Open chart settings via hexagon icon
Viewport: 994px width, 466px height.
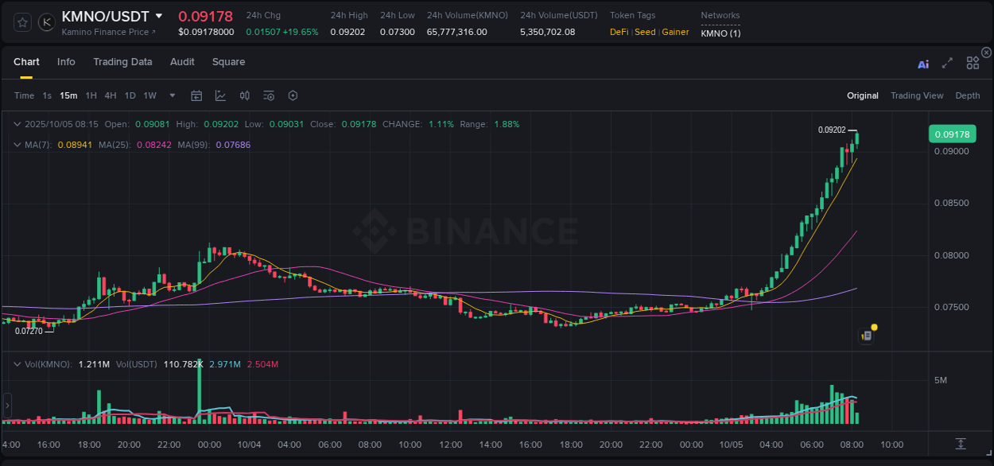(x=293, y=95)
